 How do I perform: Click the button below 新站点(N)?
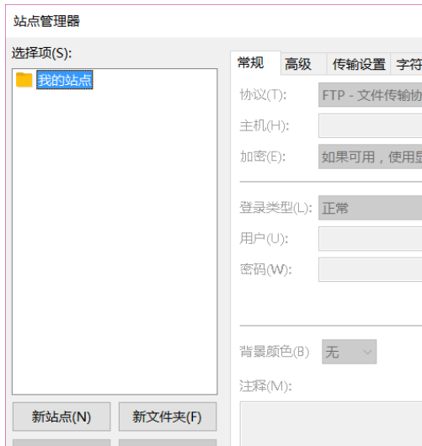61,443
